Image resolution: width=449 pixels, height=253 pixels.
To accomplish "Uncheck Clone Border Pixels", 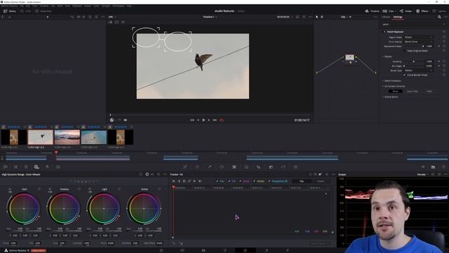I will pos(405,75).
